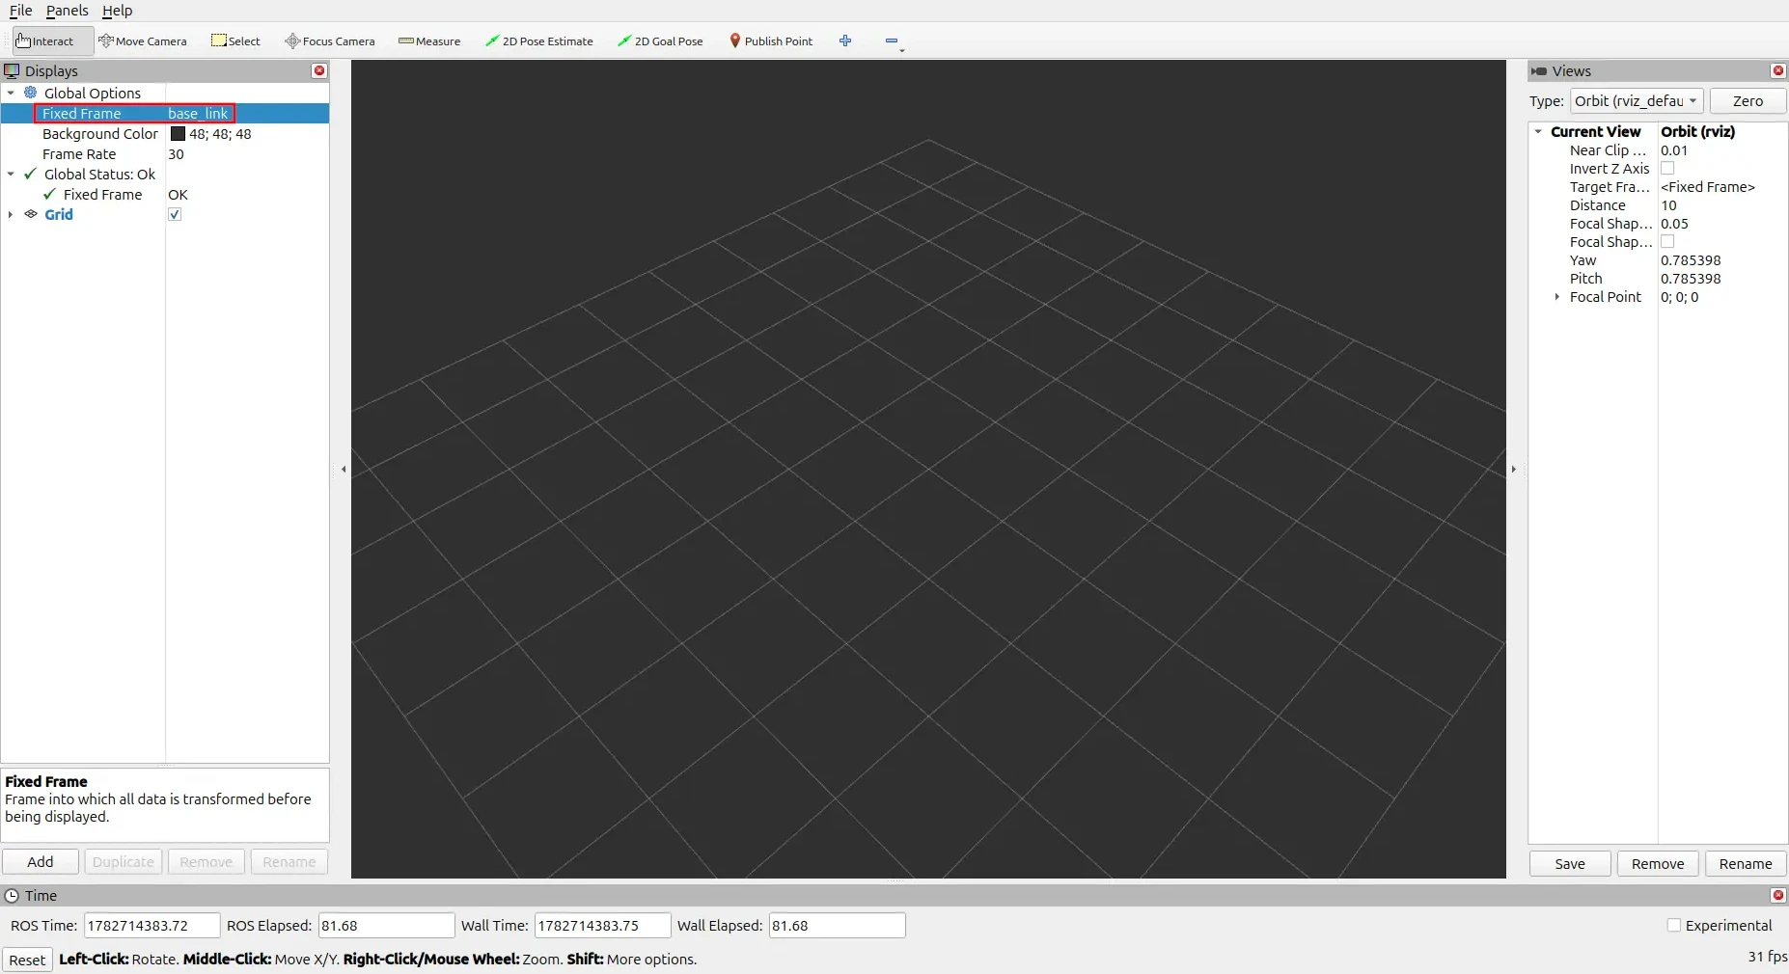The height and width of the screenshot is (974, 1789).
Task: Activate the Publish Point tool
Action: coord(771,41)
